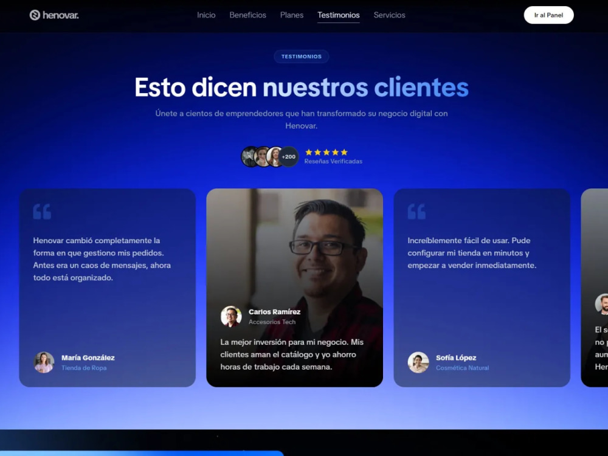Click the partially visible fourth testimonial's avatar
This screenshot has height=456, width=608.
[x=602, y=304]
